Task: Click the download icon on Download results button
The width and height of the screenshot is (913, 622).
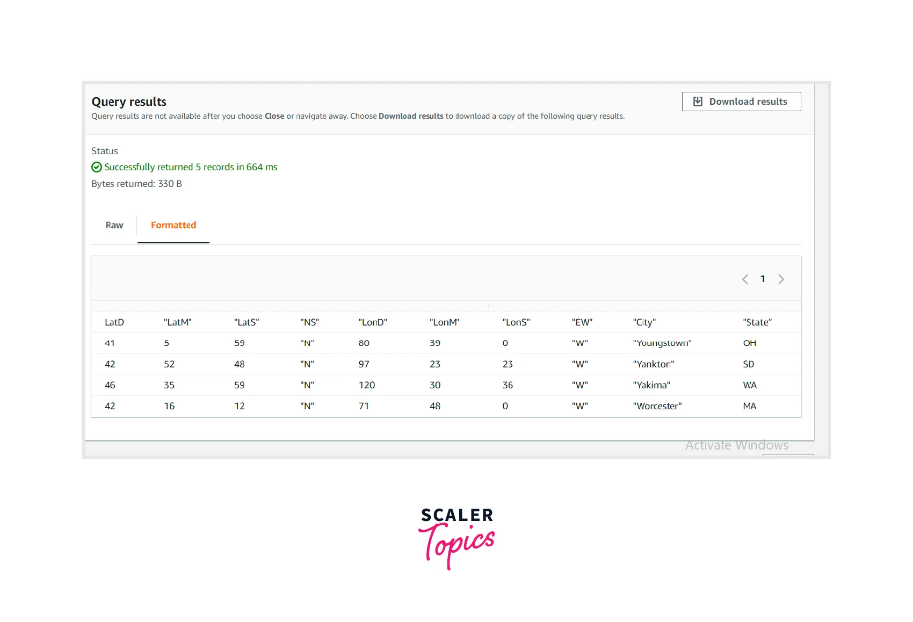Action: coord(698,101)
